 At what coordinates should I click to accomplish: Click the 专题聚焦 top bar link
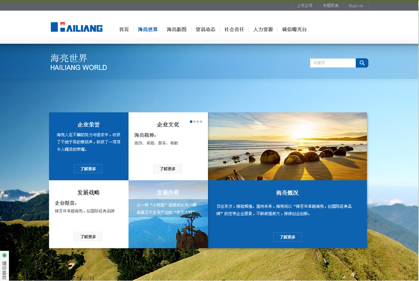331,6
